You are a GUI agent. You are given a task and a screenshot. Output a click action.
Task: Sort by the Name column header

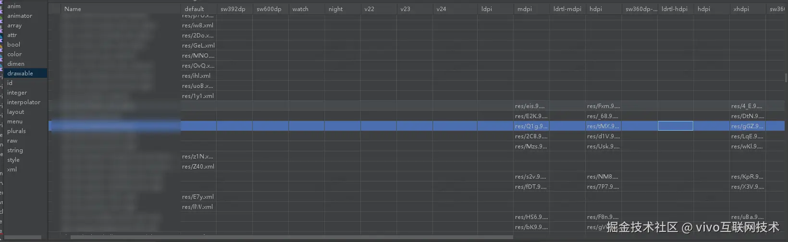(121, 9)
